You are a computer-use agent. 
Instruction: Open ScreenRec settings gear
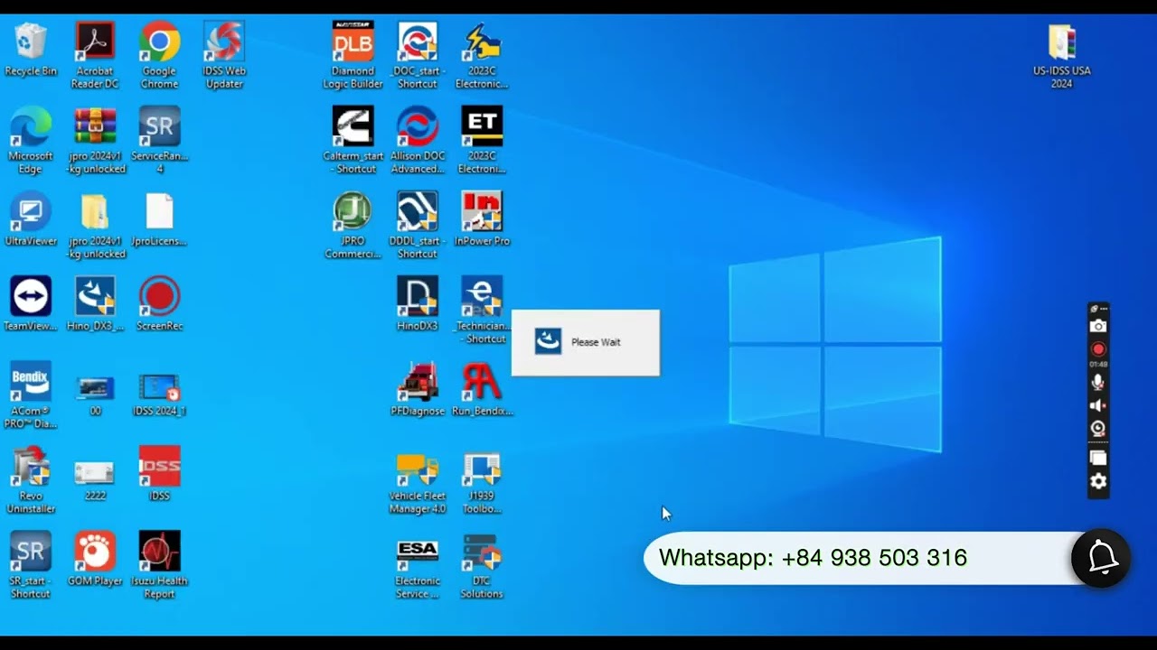[1098, 481]
